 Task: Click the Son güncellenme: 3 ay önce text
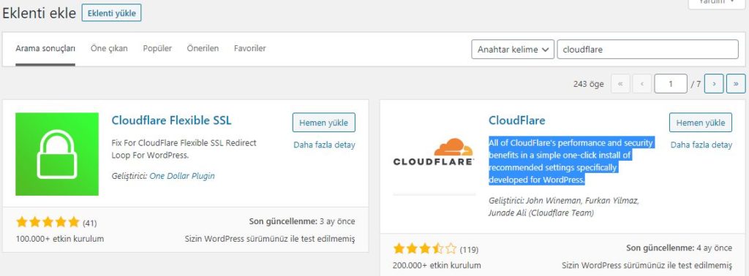[x=302, y=222]
